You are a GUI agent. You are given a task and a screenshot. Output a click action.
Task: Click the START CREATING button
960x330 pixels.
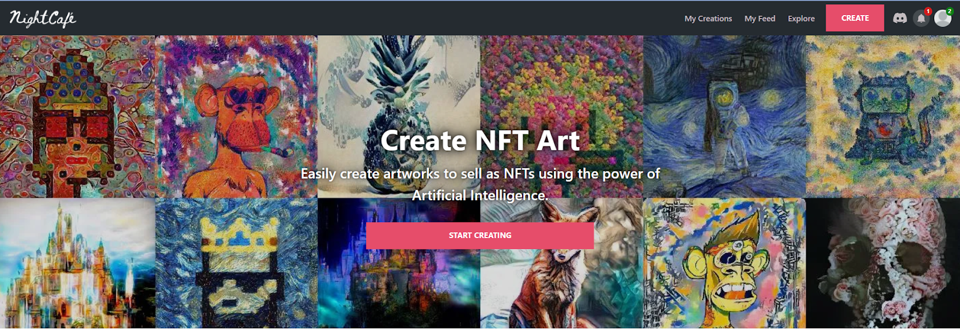click(480, 235)
